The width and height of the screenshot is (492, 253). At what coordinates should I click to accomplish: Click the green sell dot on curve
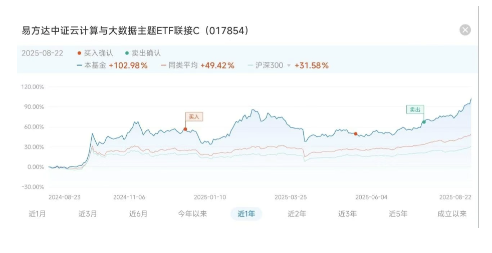(424, 121)
